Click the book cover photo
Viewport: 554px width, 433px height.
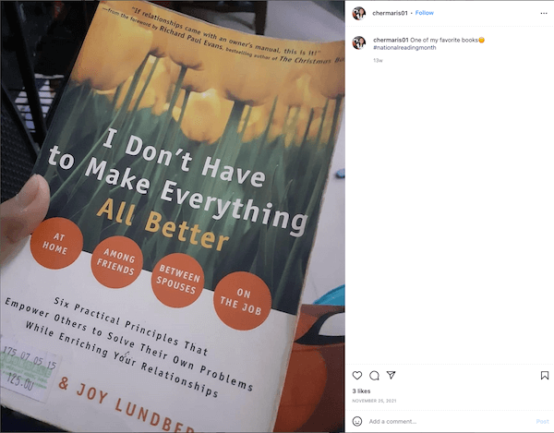(x=173, y=216)
